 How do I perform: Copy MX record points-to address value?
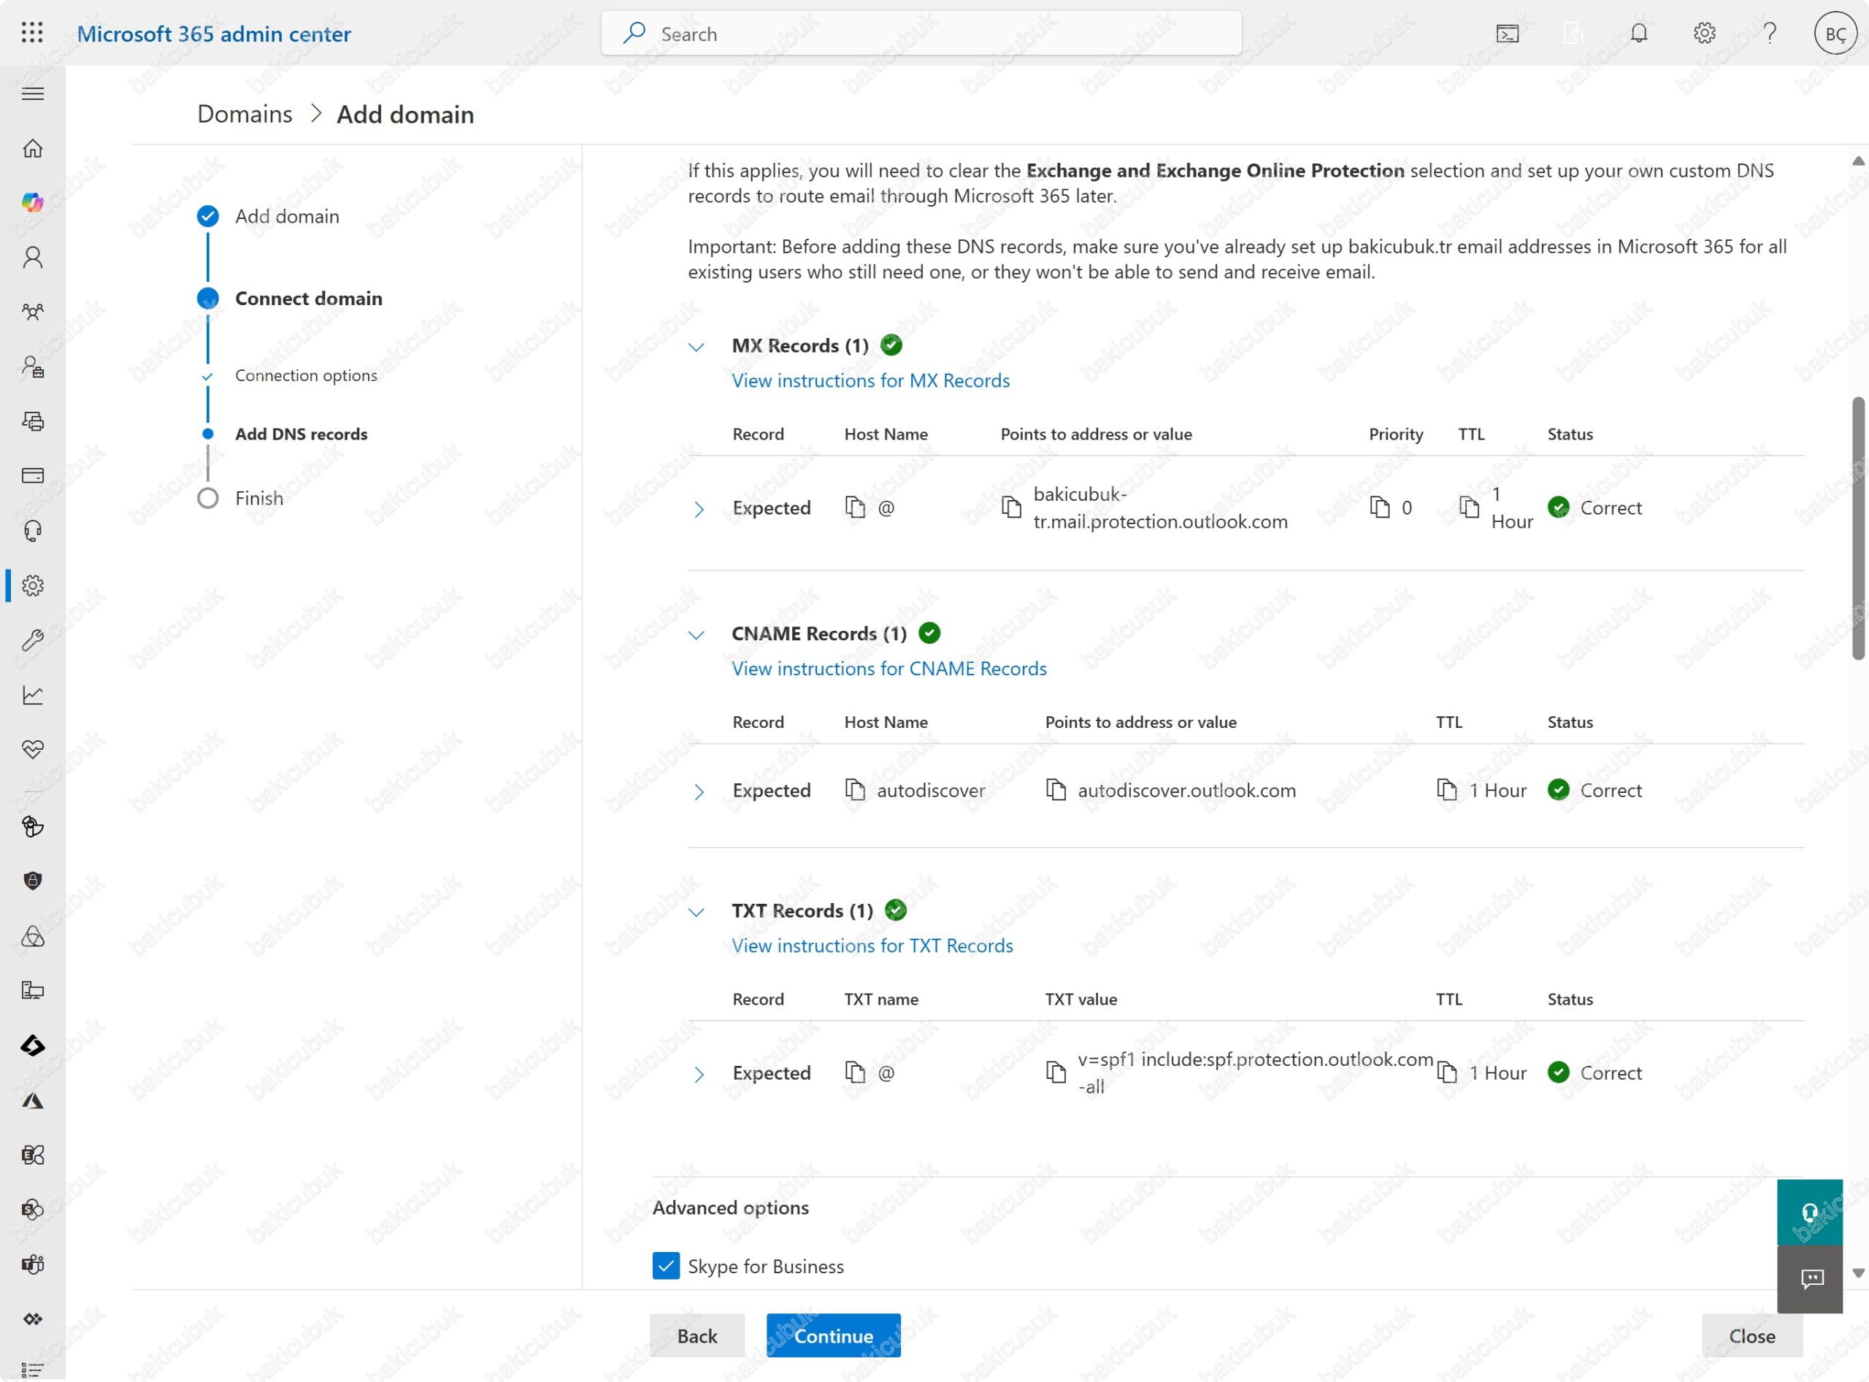pos(1010,507)
